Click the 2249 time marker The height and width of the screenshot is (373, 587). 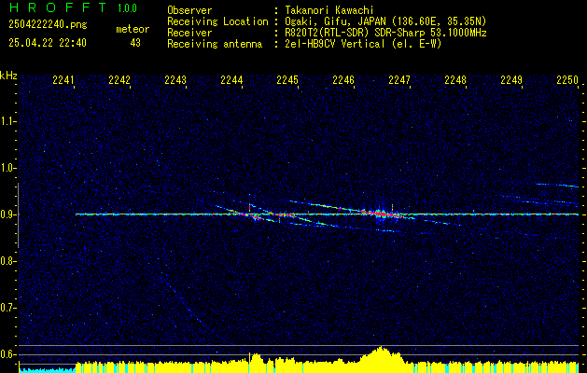pyautogui.click(x=511, y=80)
